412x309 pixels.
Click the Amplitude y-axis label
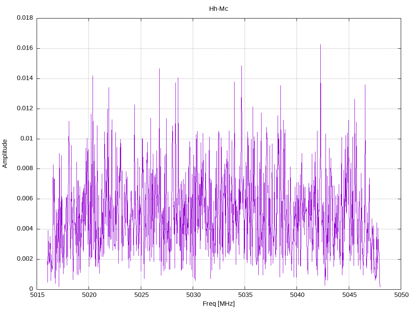tap(5, 154)
